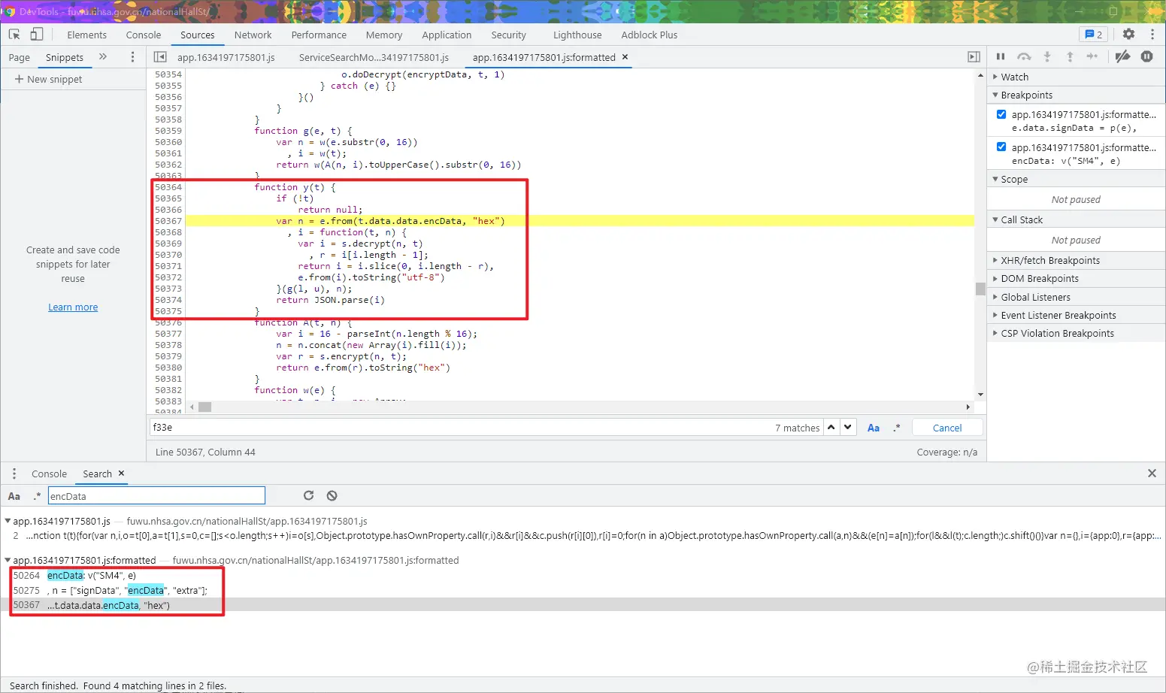The width and height of the screenshot is (1166, 693).
Task: Toggle the device toolbar icon
Action: coord(37,35)
